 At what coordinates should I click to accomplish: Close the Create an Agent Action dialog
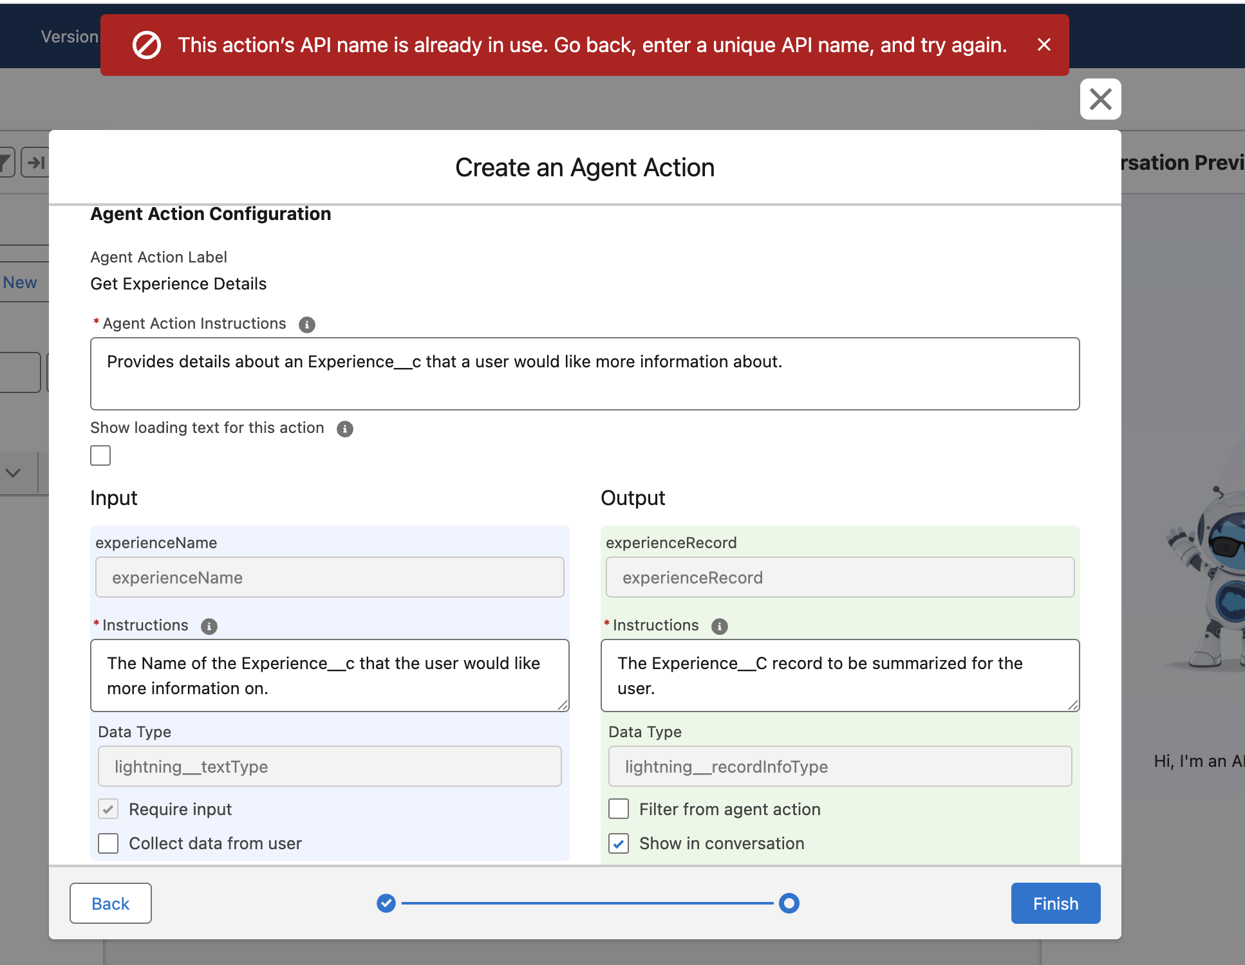click(1100, 99)
